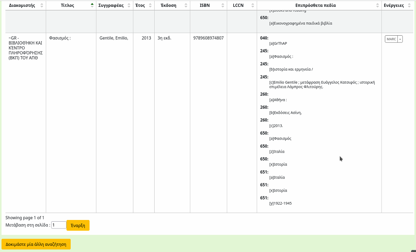Image resolution: width=416 pixels, height=252 pixels.
Task: Sort results by Διακομιστής column arrows
Action: [42, 6]
